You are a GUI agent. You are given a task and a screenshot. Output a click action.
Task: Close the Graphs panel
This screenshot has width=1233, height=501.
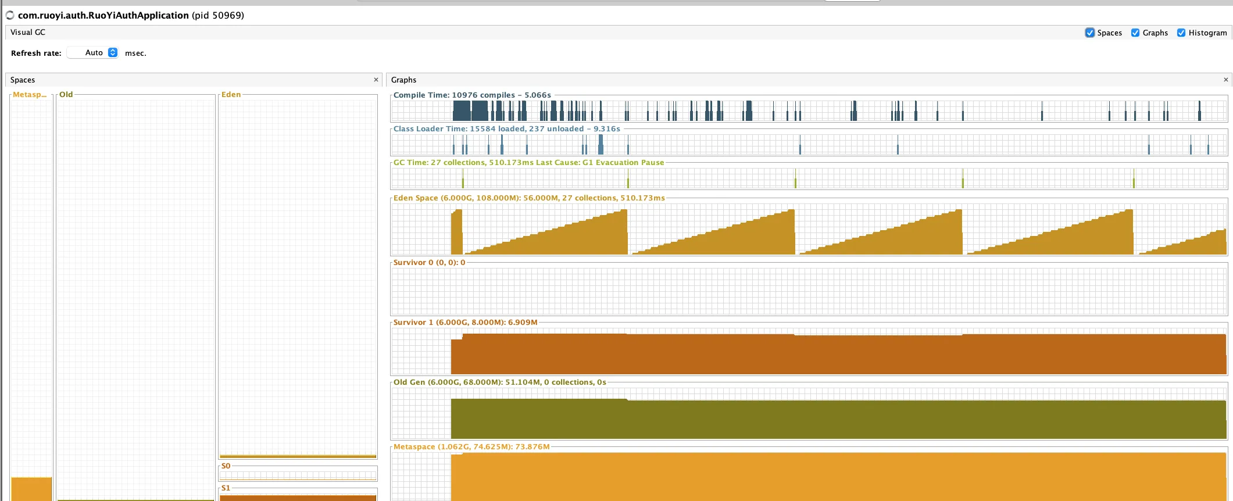point(1225,80)
